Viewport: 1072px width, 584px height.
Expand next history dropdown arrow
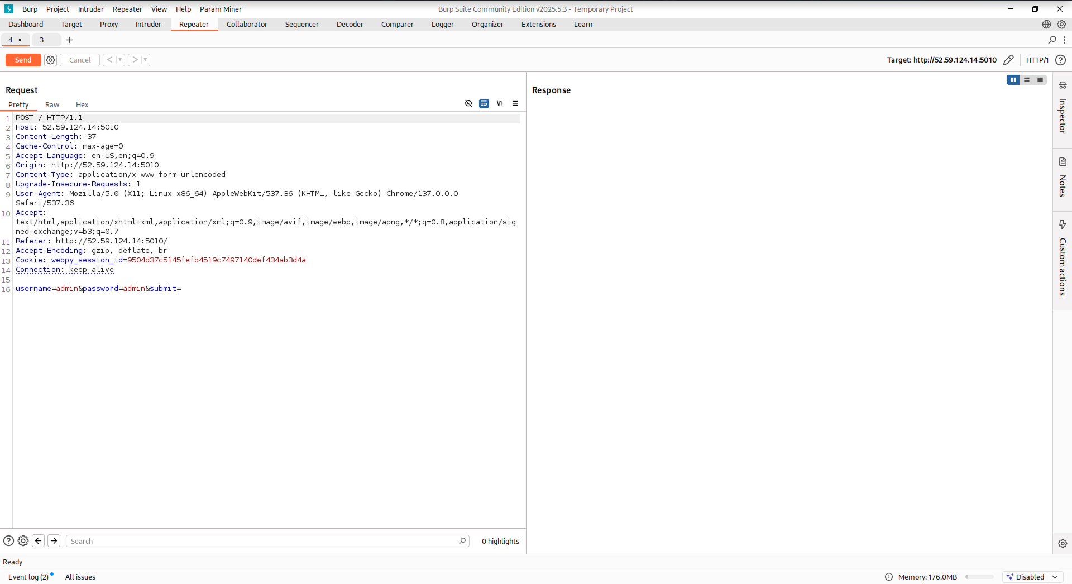145,60
